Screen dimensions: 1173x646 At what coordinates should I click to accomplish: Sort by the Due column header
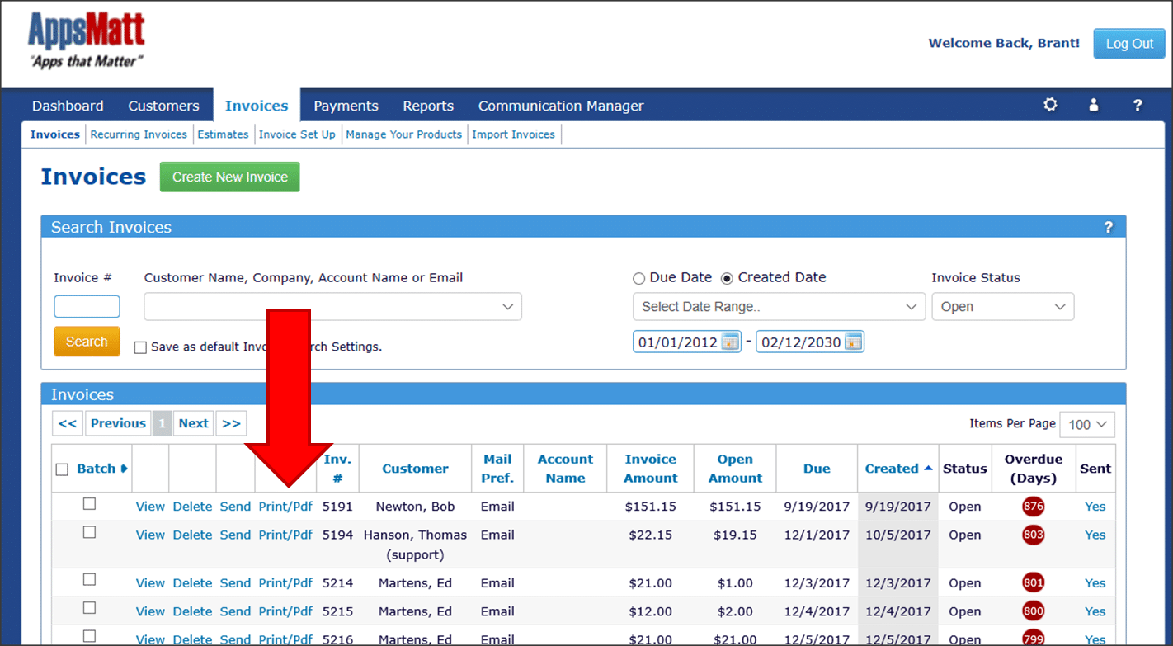tap(817, 469)
